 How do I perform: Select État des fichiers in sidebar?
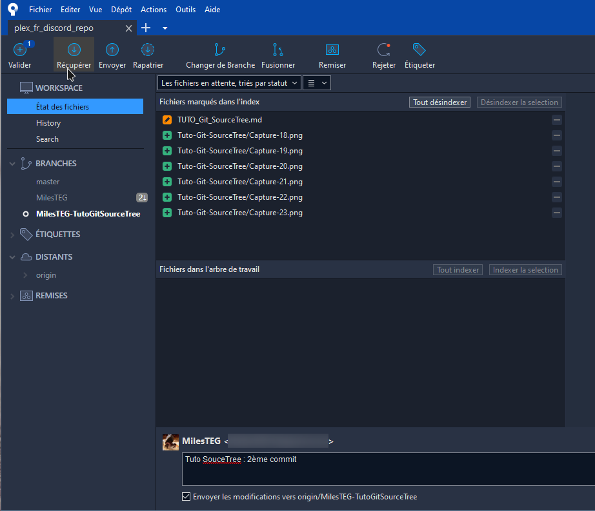(75, 106)
